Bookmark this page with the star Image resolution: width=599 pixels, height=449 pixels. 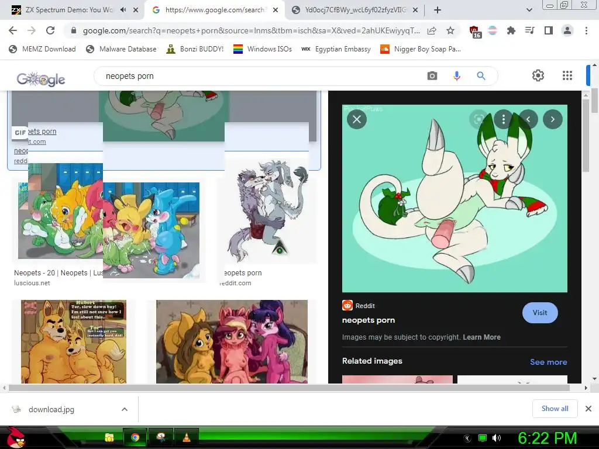pos(450,30)
